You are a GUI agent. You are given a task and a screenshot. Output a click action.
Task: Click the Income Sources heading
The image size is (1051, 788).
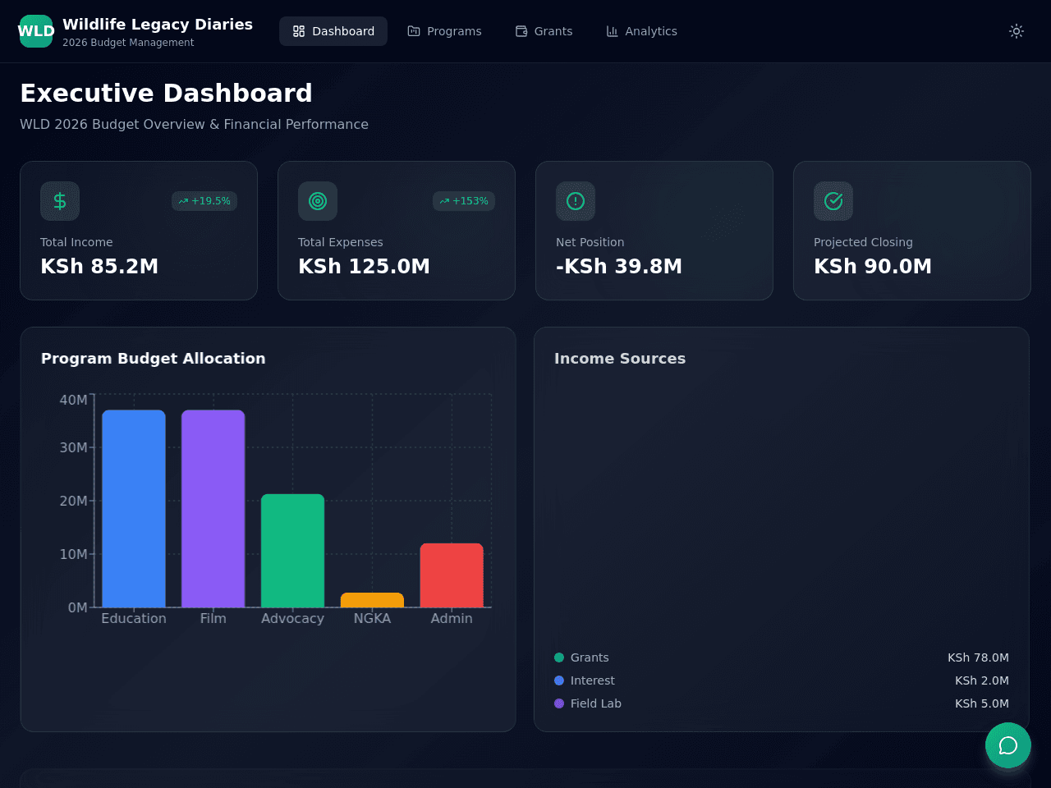(620, 359)
